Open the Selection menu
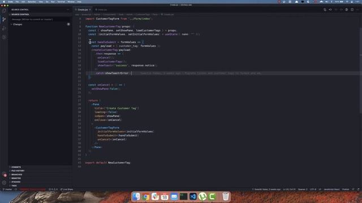Image resolution: width=362 pixels, height=203 pixels. tap(32, 2)
